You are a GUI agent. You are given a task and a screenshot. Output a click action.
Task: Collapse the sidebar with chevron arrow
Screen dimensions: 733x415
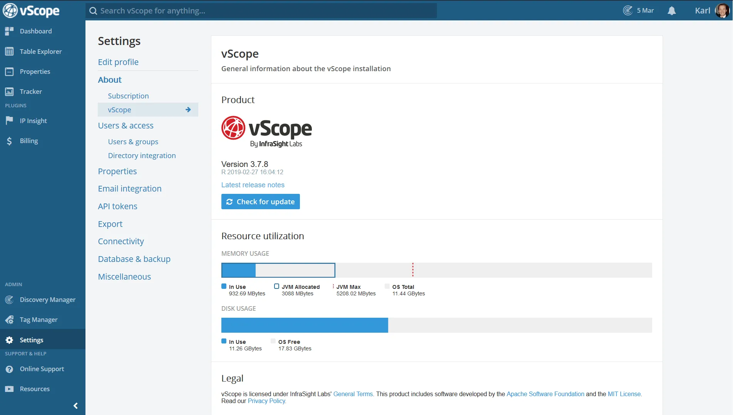pos(75,406)
